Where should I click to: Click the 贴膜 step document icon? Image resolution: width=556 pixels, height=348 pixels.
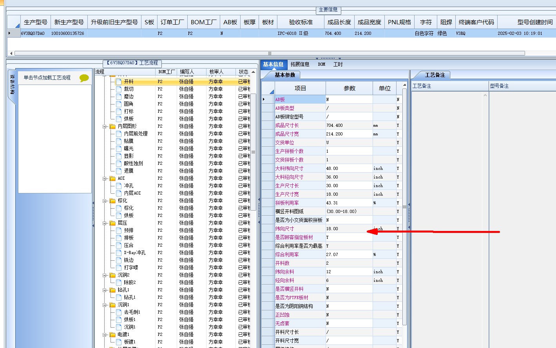pos(119,141)
